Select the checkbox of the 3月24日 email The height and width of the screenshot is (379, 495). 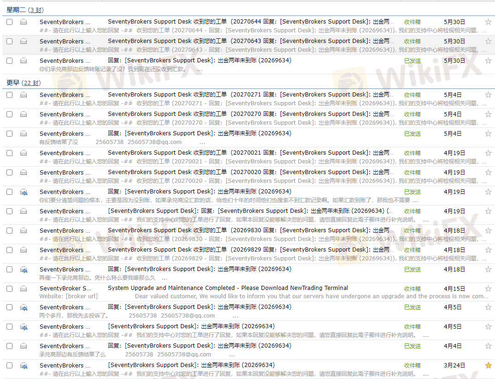pos(10,366)
